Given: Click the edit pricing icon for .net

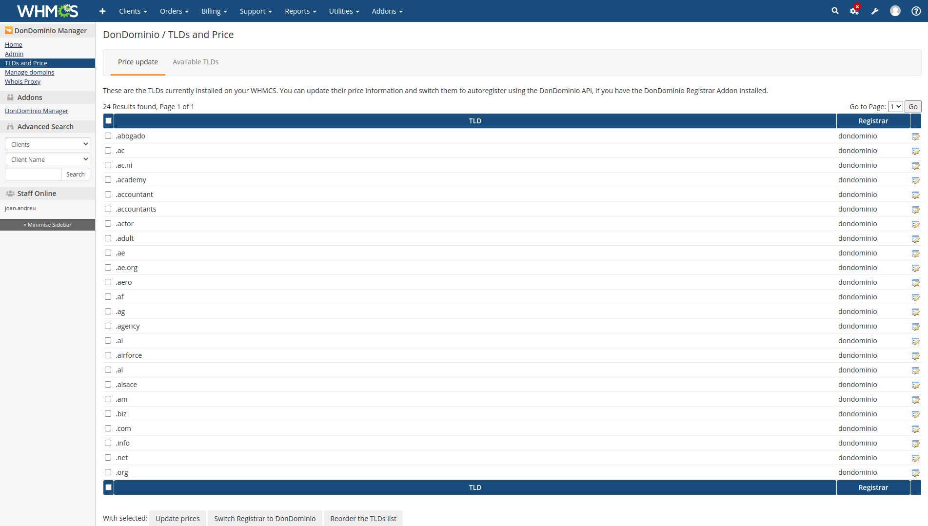Looking at the screenshot, I should [915, 458].
